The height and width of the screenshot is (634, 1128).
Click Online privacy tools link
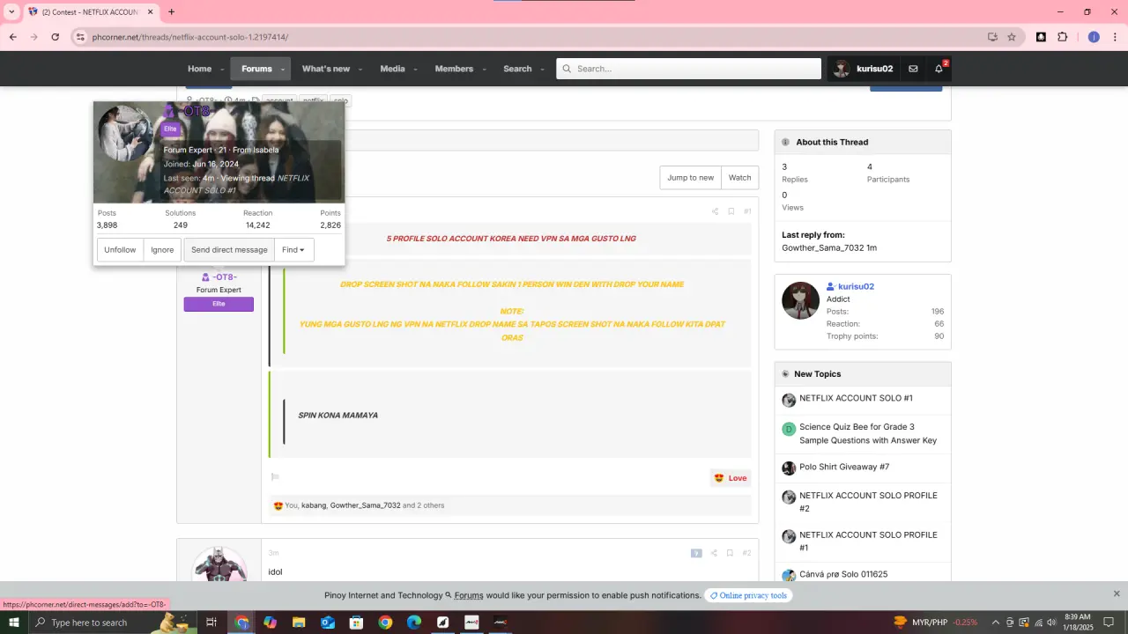pos(748,595)
